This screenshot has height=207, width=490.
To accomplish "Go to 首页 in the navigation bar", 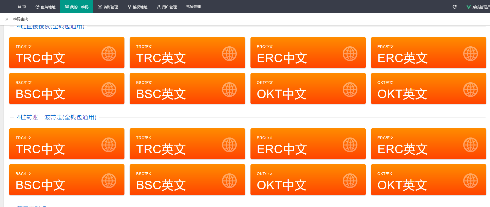I will [22, 7].
